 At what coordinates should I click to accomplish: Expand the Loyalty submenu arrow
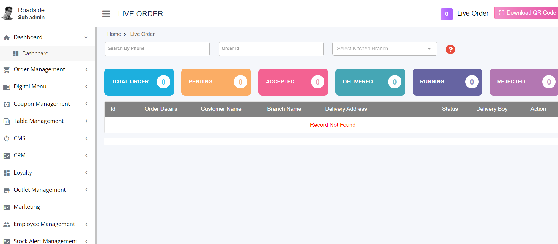[86, 172]
